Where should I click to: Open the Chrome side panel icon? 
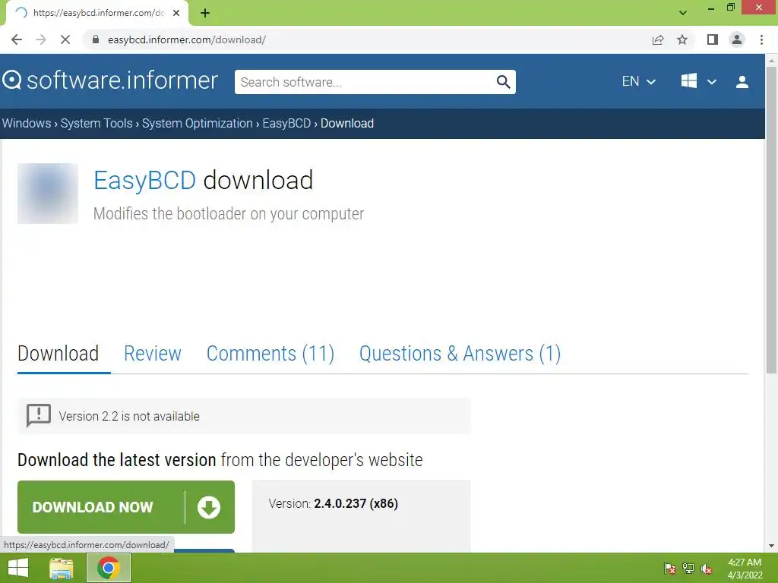pos(713,39)
